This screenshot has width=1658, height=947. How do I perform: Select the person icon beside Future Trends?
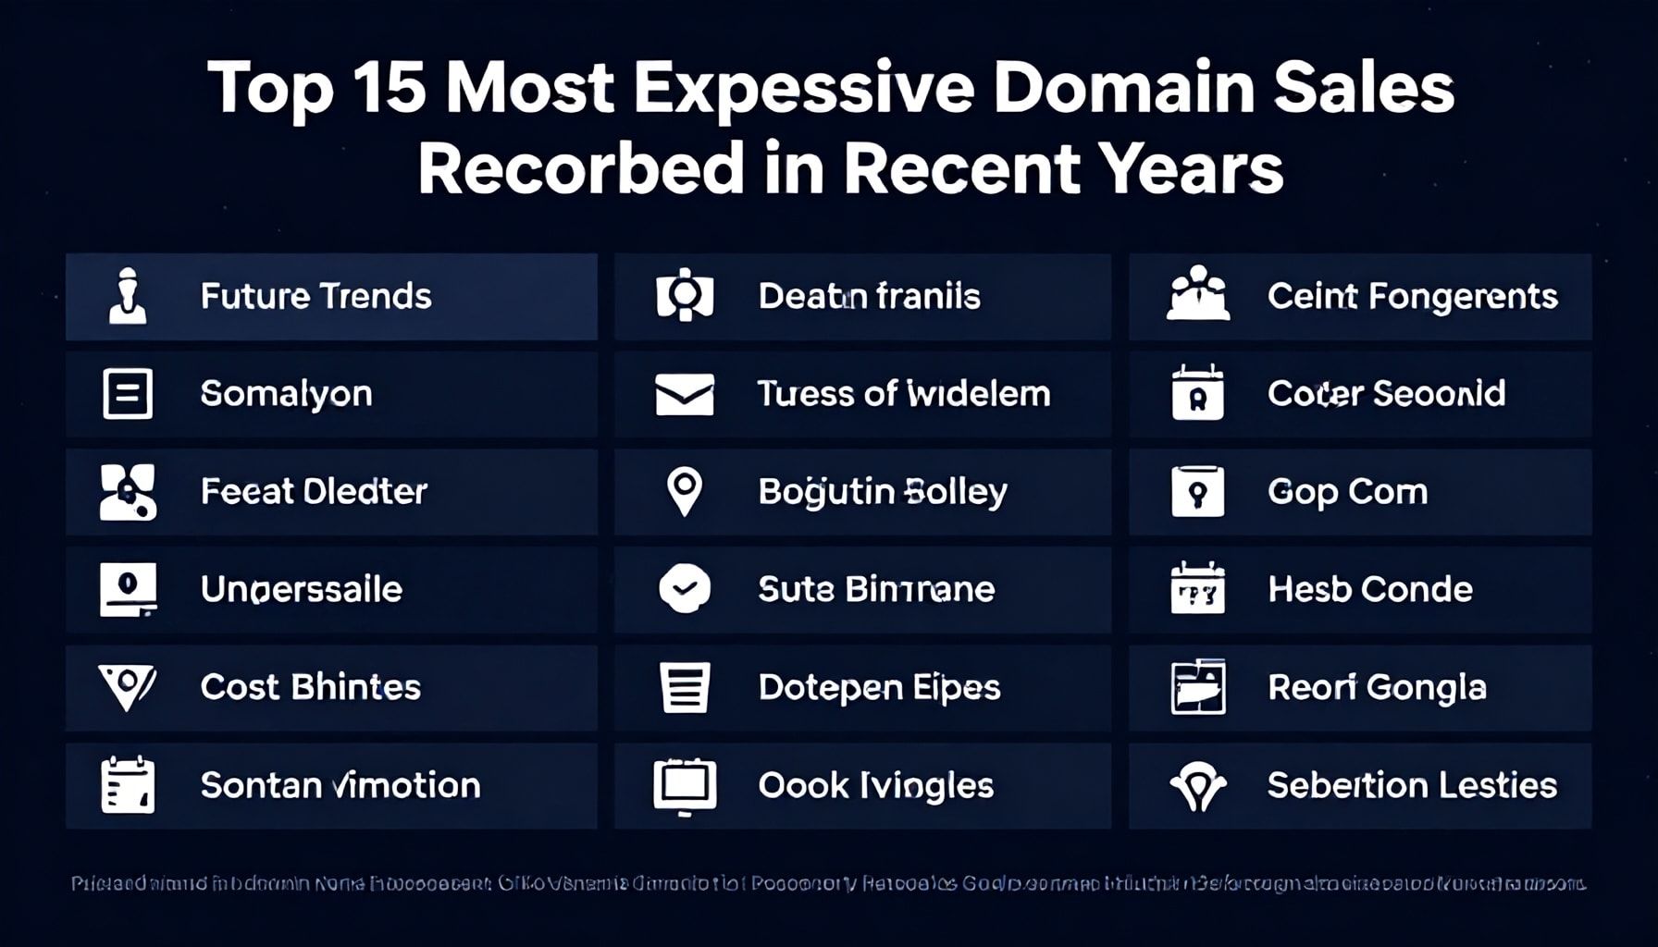[128, 296]
